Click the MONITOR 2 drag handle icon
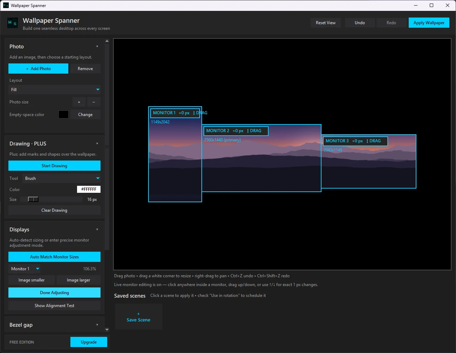Image resolution: width=456 pixels, height=353 pixels. (248, 131)
